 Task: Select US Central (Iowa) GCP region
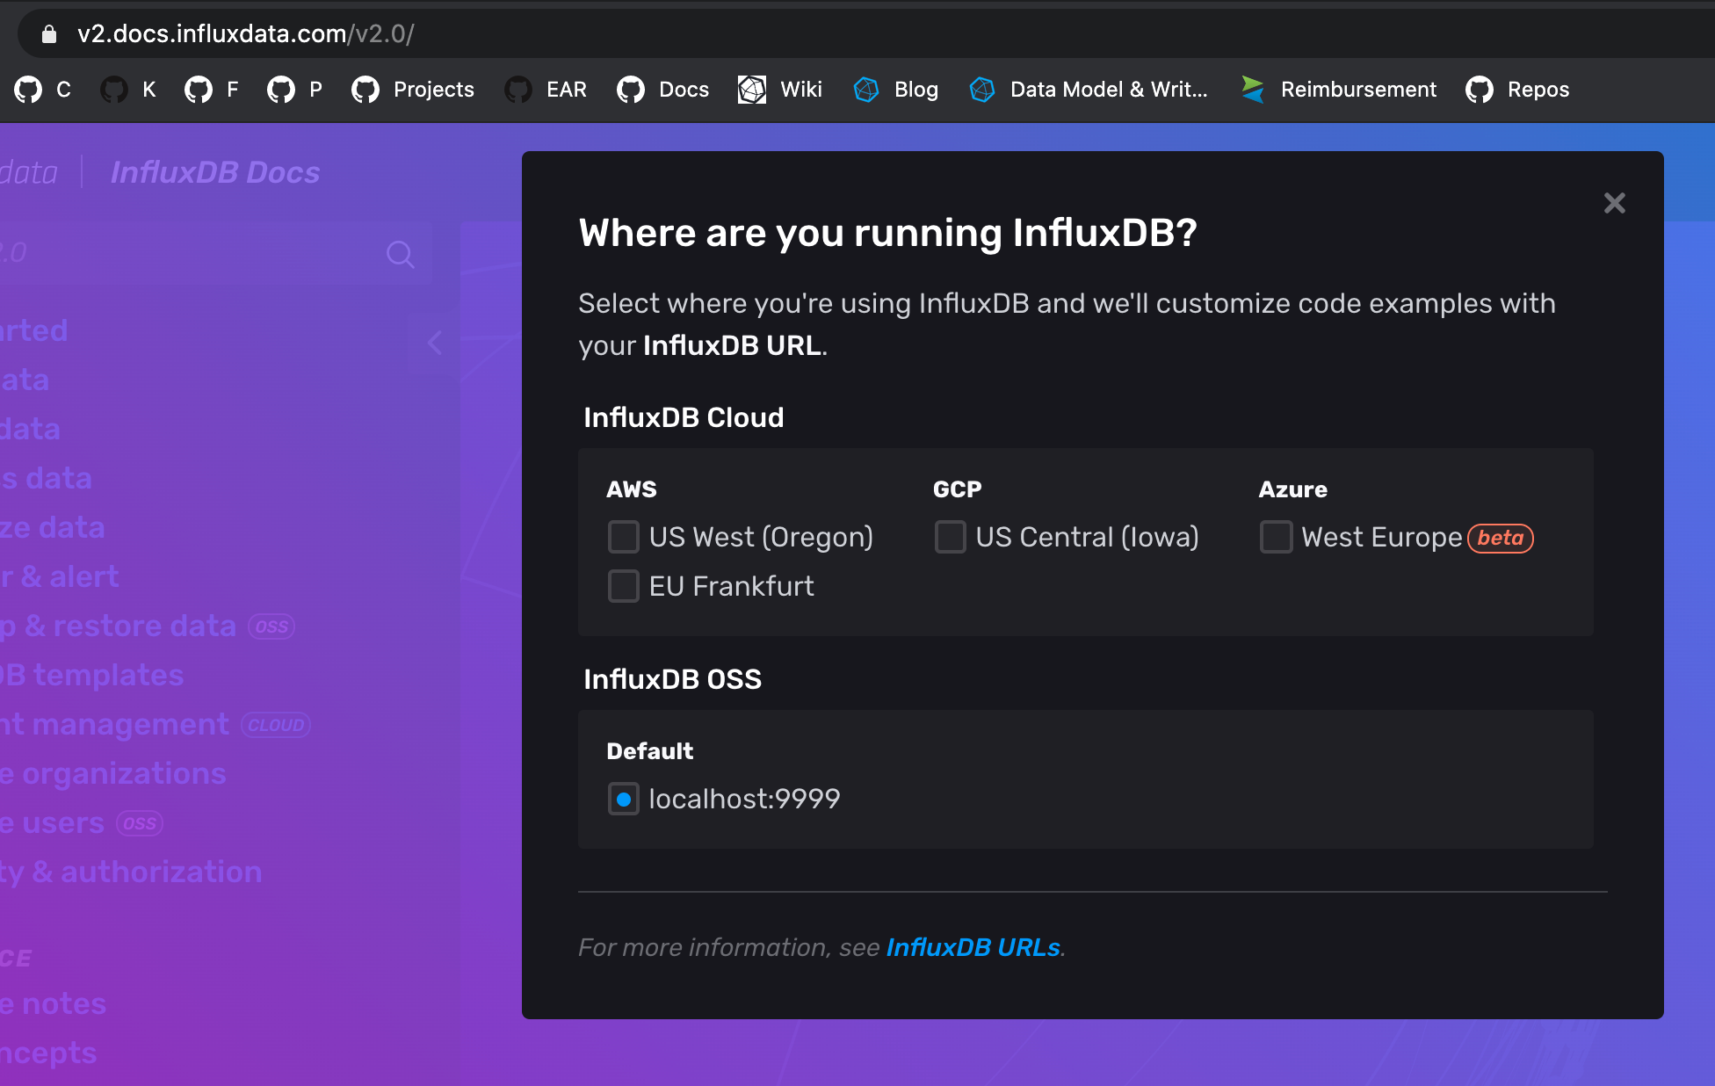pyautogui.click(x=950, y=537)
